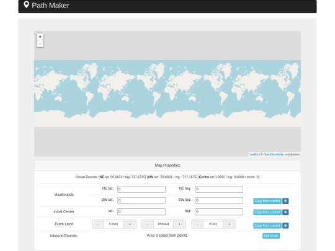
Task: Increase the minimum zoom level
Action: click(130, 224)
